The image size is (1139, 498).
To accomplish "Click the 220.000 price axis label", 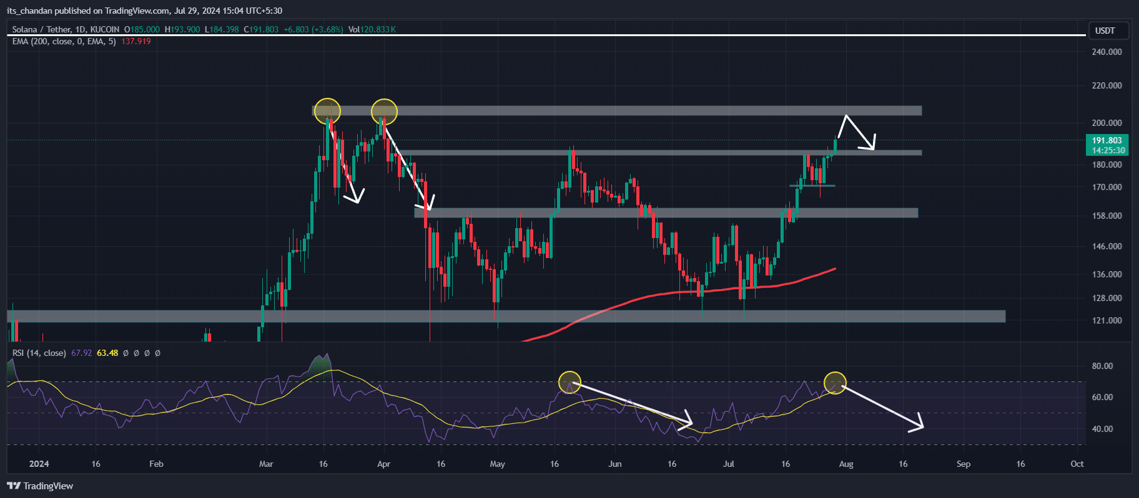I will click(x=1107, y=85).
